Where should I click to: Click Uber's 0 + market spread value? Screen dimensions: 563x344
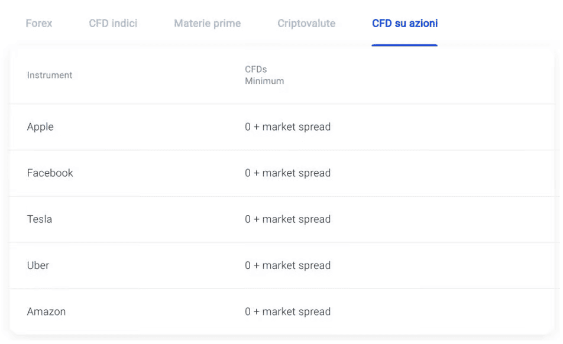click(x=287, y=266)
